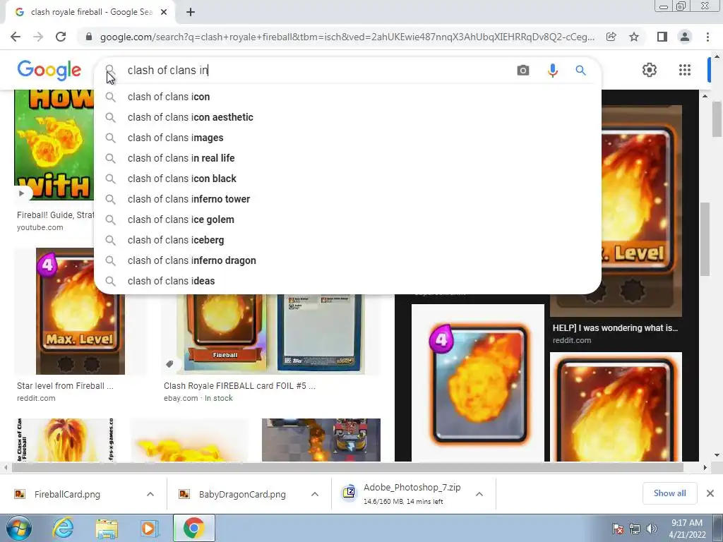
Task: Start voice search with the microphone icon
Action: coord(552,70)
